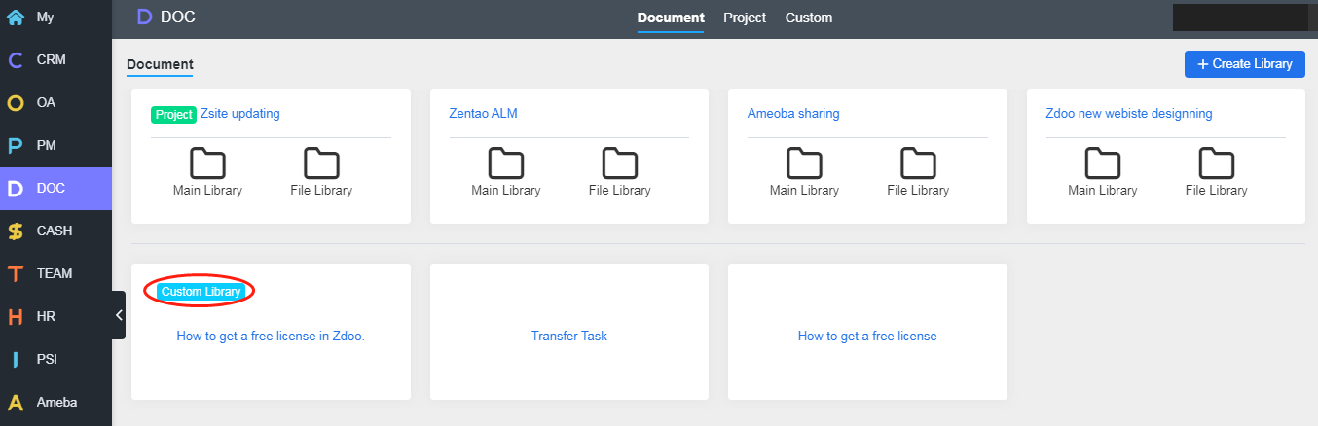The width and height of the screenshot is (1318, 426).
Task: Click the Create Library button
Action: [1245, 64]
